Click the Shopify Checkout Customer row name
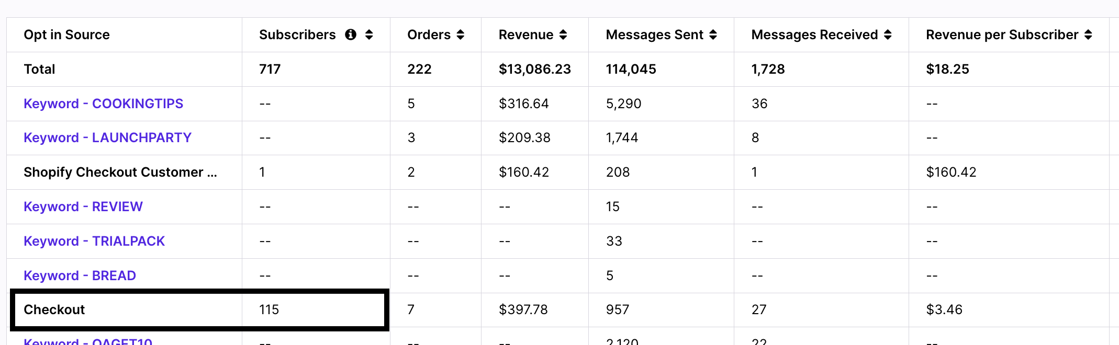1119x345 pixels. 120,172
